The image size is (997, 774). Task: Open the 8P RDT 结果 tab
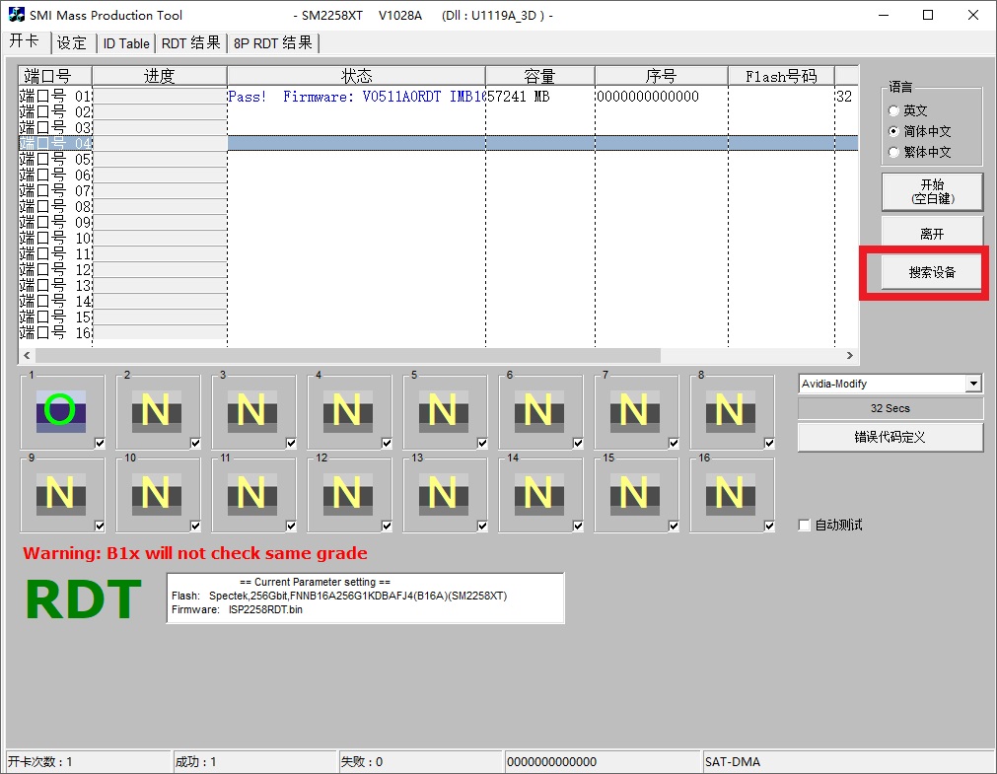coord(273,43)
